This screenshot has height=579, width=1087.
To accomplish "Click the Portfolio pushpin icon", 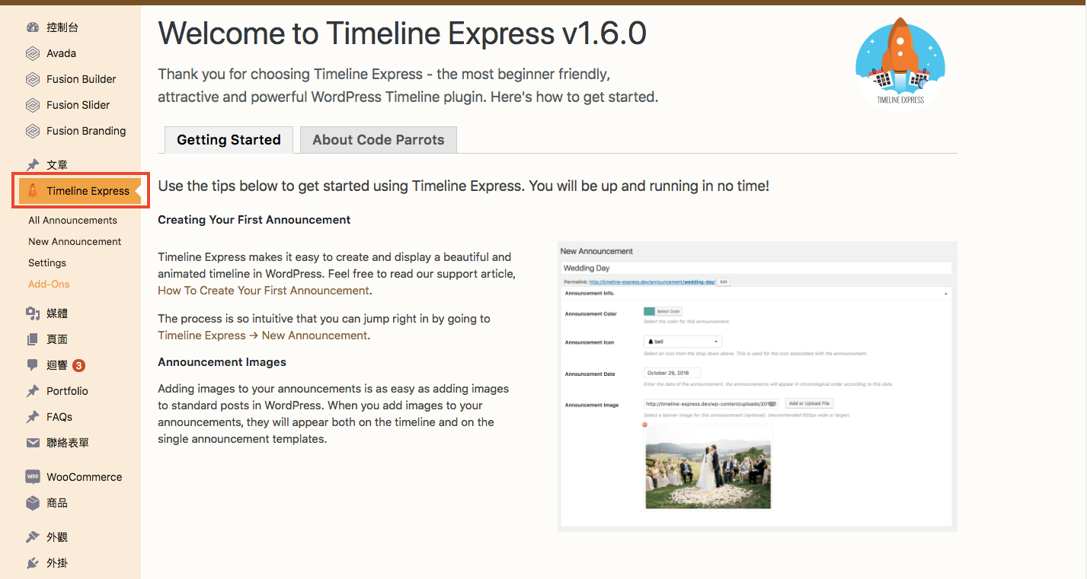I will coord(33,391).
